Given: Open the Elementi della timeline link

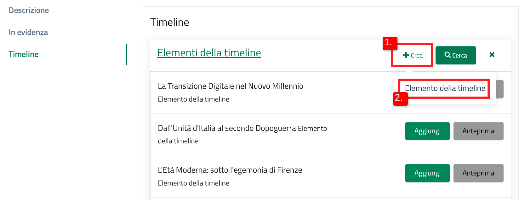Looking at the screenshot, I should [209, 53].
